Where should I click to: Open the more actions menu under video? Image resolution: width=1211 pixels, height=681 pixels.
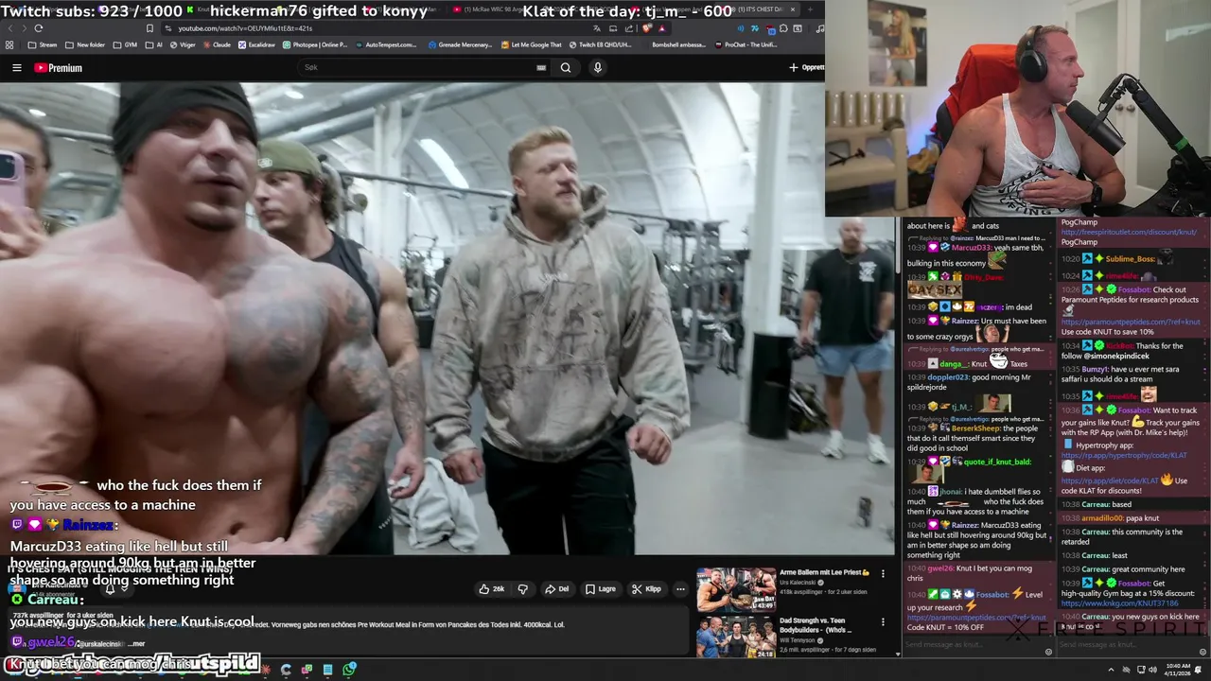[680, 588]
